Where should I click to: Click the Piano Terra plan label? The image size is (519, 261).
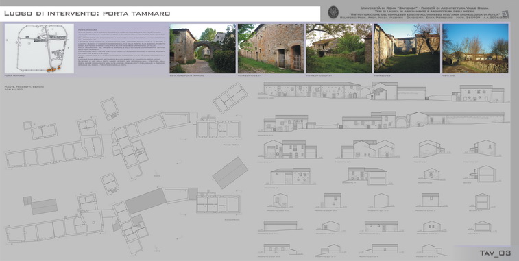coord(231,145)
